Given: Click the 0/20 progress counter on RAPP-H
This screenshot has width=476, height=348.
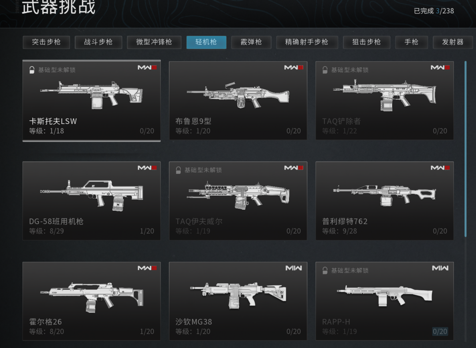Looking at the screenshot, I should point(440,332).
